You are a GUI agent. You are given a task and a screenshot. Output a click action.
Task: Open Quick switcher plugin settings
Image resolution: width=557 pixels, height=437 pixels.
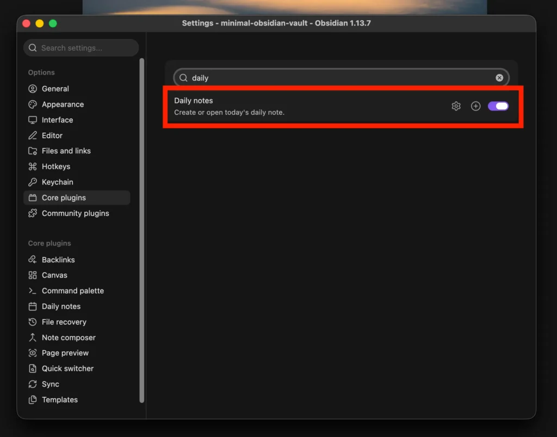77,368
